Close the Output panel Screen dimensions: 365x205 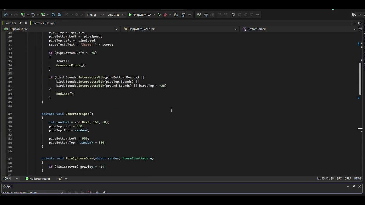click(x=360, y=186)
